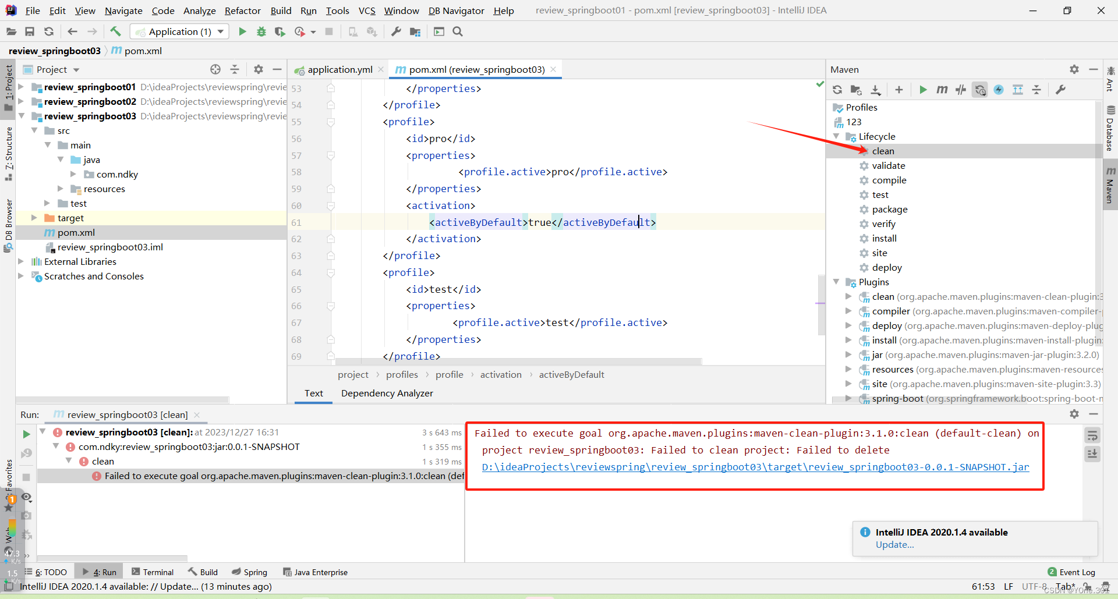Run Maven Build with the green play icon
This screenshot has height=599, width=1118.
tap(923, 90)
